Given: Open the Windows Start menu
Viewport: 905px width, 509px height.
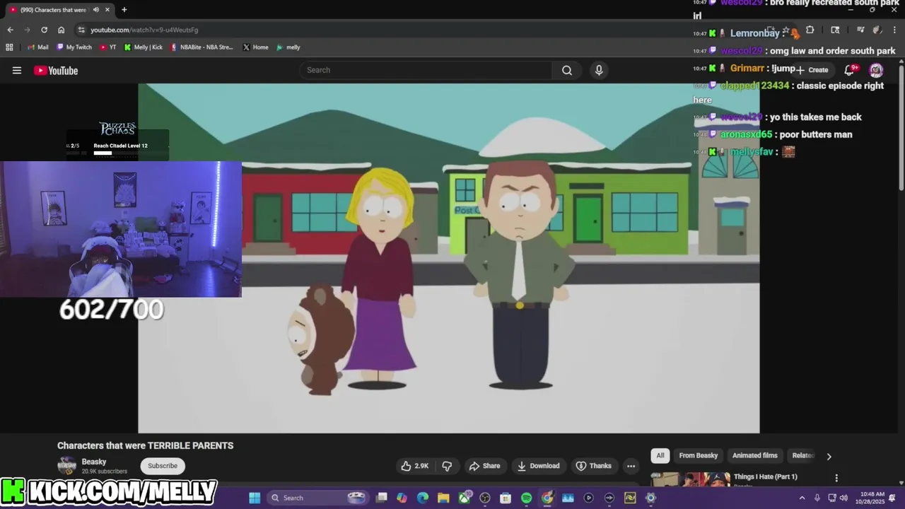Looking at the screenshot, I should click(x=255, y=498).
